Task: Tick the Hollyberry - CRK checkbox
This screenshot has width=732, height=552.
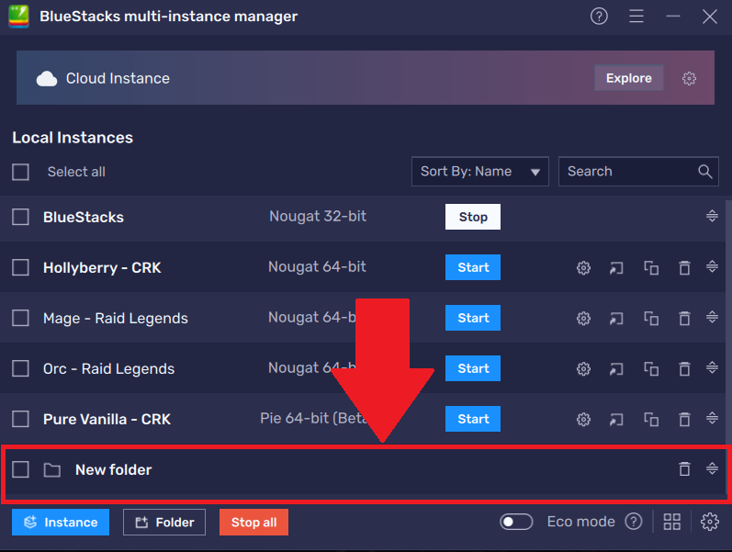Action: tap(20, 267)
